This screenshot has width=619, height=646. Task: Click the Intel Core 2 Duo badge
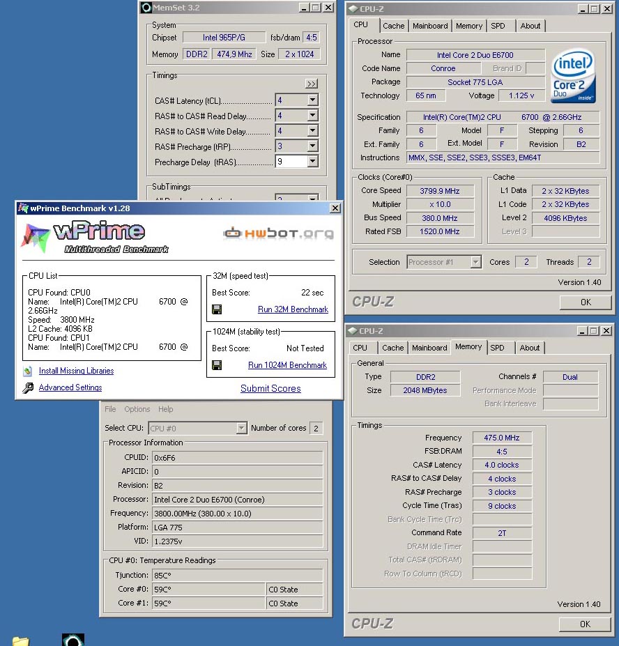[x=573, y=76]
